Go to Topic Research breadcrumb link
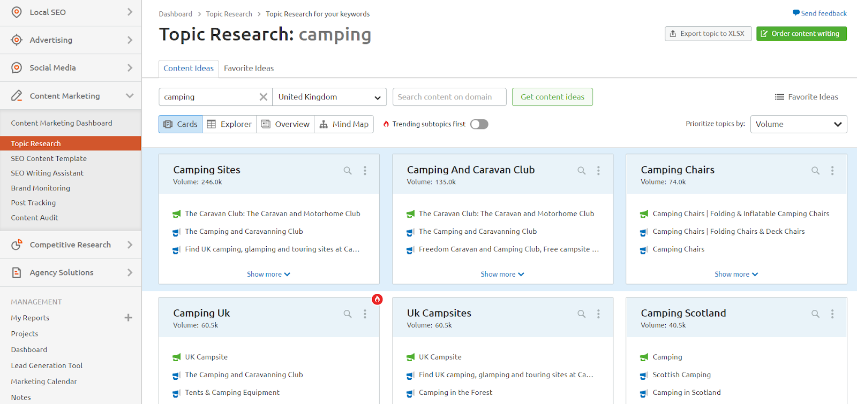Image resolution: width=857 pixels, height=404 pixels. (229, 14)
